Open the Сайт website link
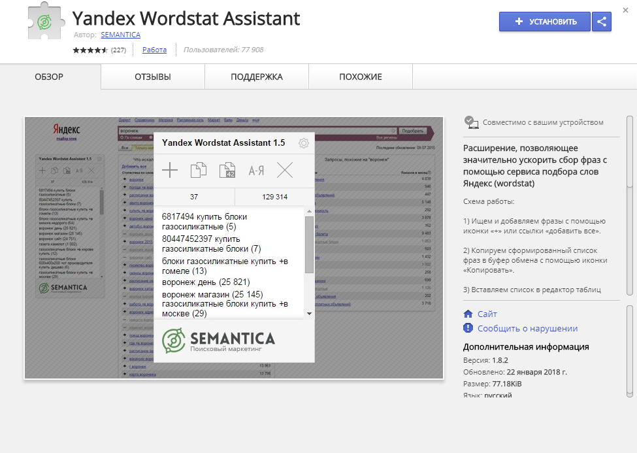 click(487, 314)
